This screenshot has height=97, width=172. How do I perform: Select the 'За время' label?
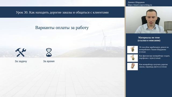click(x=49, y=61)
